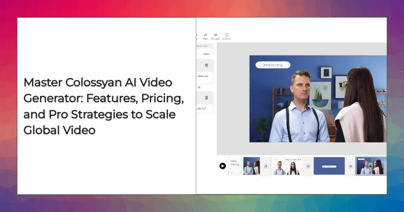
Task: Delete the second script block using its trash icon
Action: pos(206,97)
